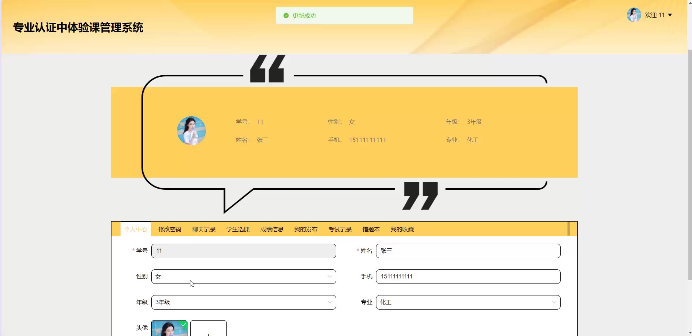Click the page vertical scrollbar
This screenshot has width=692, height=336.
click(689, 165)
